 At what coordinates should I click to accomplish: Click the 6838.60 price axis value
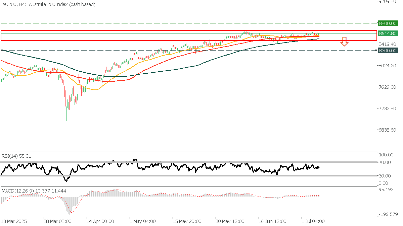(388, 130)
